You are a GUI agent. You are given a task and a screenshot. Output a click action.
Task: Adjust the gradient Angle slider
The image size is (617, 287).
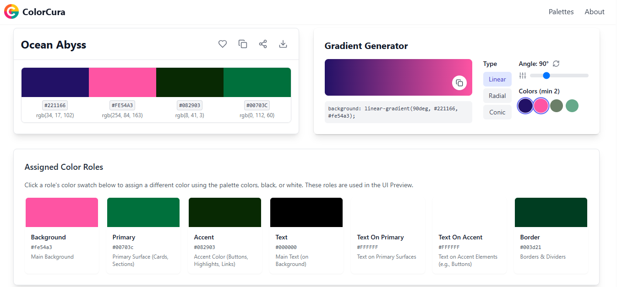click(559, 76)
